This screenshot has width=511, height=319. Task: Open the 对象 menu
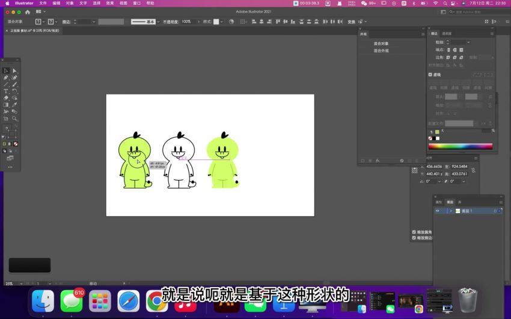(70, 3)
